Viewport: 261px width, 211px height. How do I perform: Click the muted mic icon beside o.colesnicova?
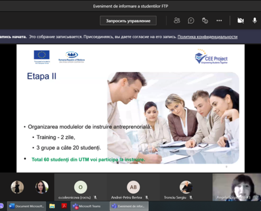click(95, 197)
